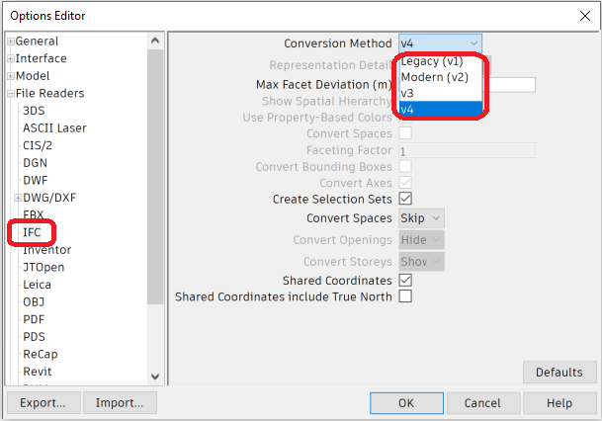
Task: Select DWF file reader
Action: pyautogui.click(x=36, y=180)
